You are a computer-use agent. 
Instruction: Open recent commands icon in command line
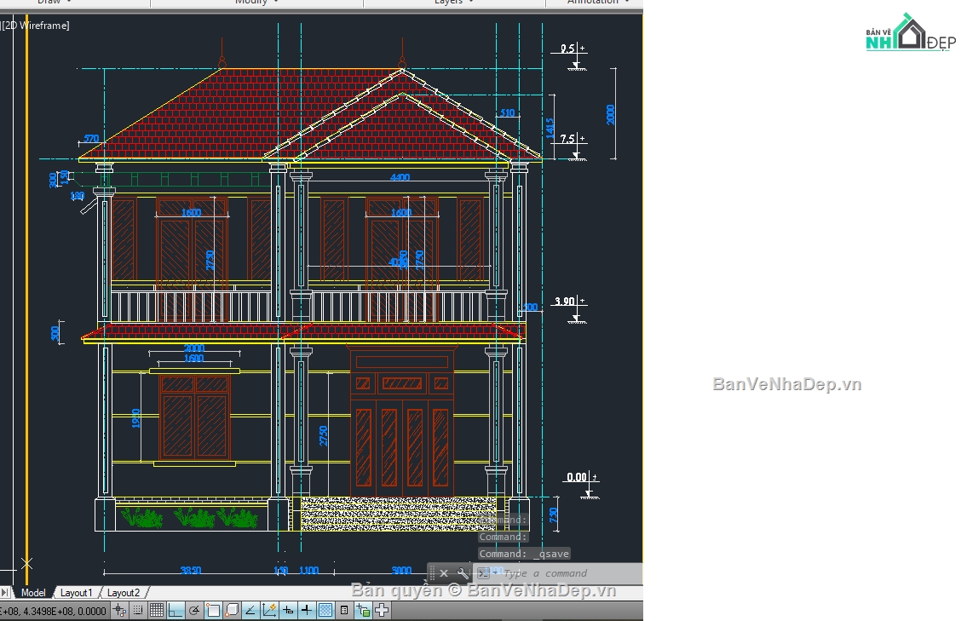point(483,573)
